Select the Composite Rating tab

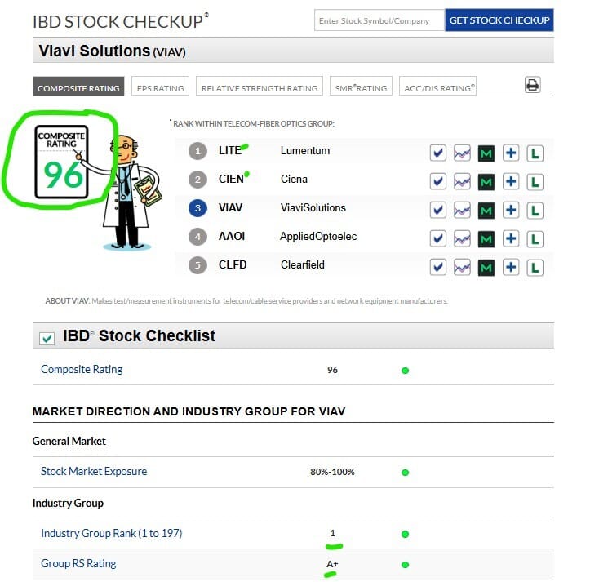[x=78, y=87]
